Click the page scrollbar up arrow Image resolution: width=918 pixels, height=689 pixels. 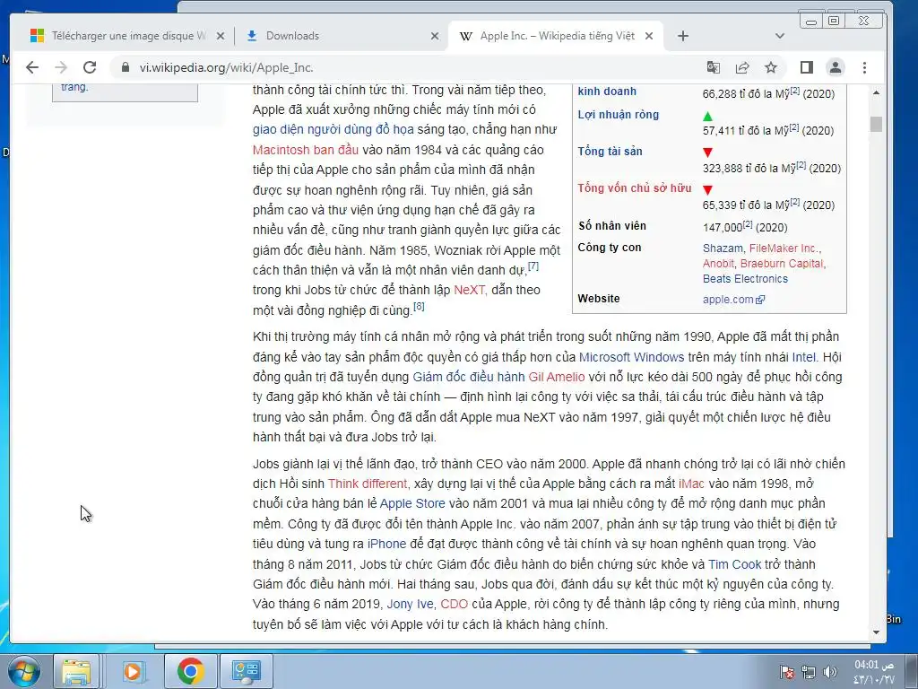click(x=876, y=92)
